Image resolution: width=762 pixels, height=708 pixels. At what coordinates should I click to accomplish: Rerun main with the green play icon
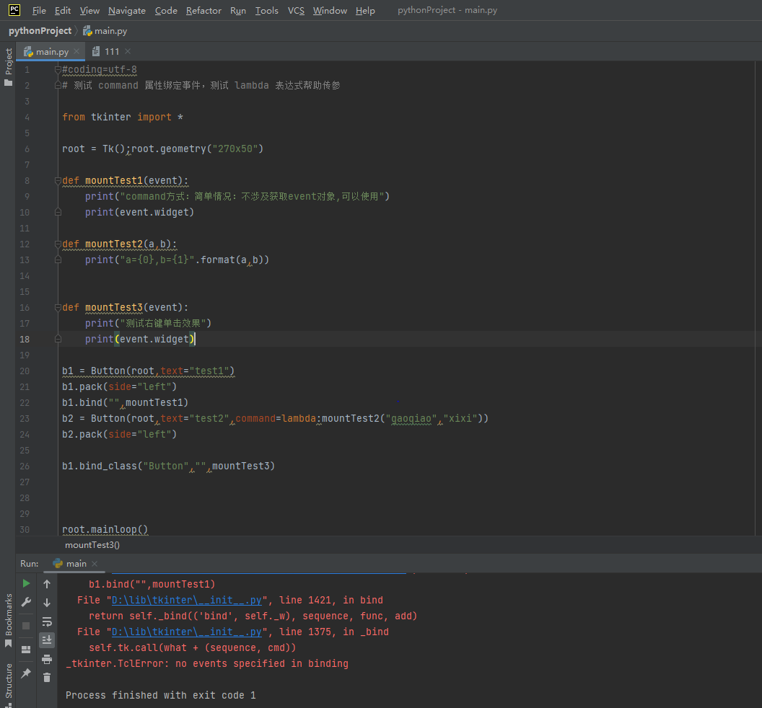point(26,583)
